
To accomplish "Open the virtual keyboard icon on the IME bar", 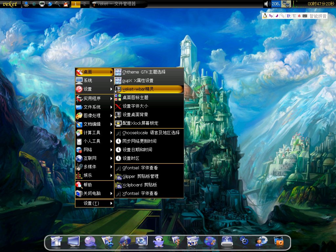I will (305, 16).
